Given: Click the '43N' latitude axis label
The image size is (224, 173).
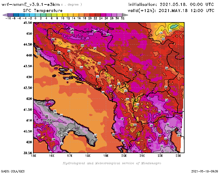Looking at the screenshot, I should tap(29, 77).
